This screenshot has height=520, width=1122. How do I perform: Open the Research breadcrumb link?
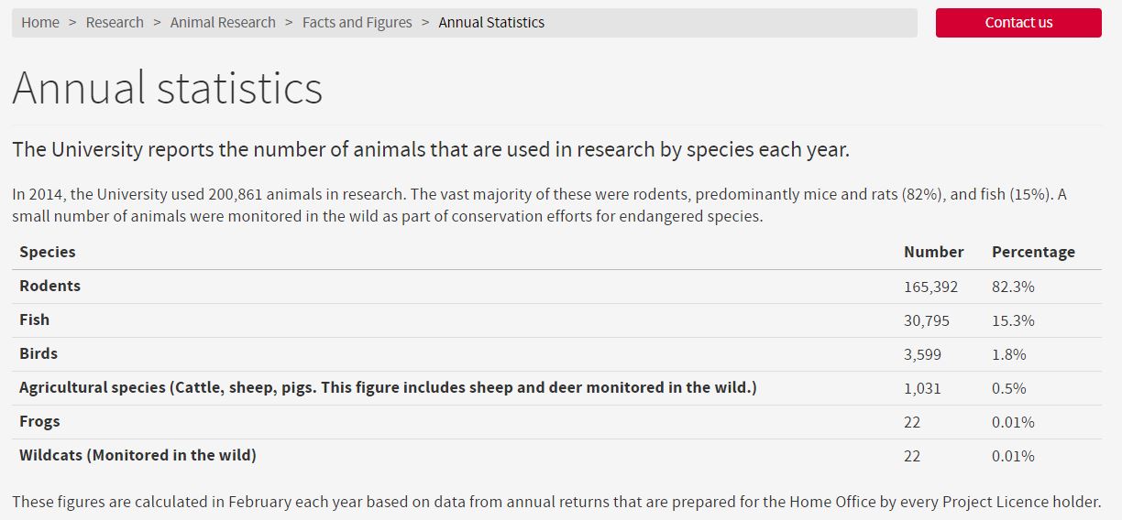pos(115,23)
